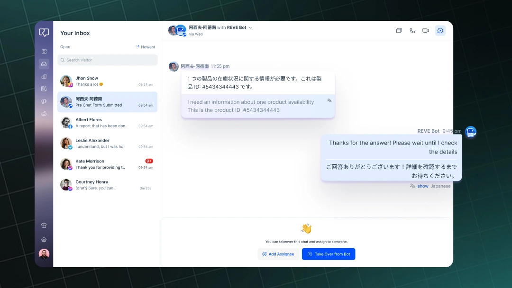The image size is (512, 288).
Task: Open the contacts icon in the sidebar
Action: (44, 89)
